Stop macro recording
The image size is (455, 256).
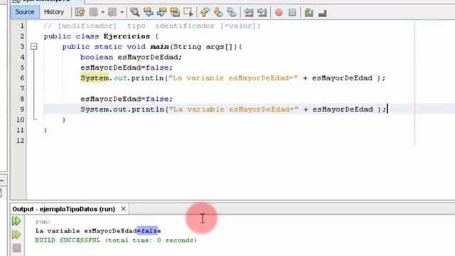point(292,13)
